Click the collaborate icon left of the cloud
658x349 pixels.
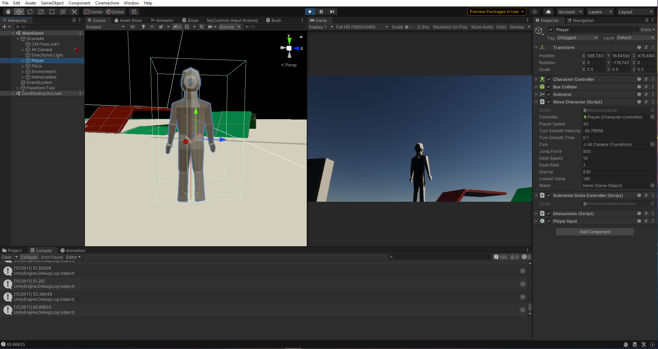point(535,12)
